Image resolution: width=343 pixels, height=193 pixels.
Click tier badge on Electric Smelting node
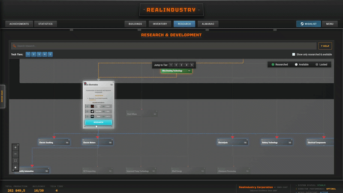(x=67, y=143)
